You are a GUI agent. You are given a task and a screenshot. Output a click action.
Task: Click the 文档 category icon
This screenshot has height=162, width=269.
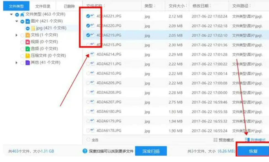click(x=28, y=35)
